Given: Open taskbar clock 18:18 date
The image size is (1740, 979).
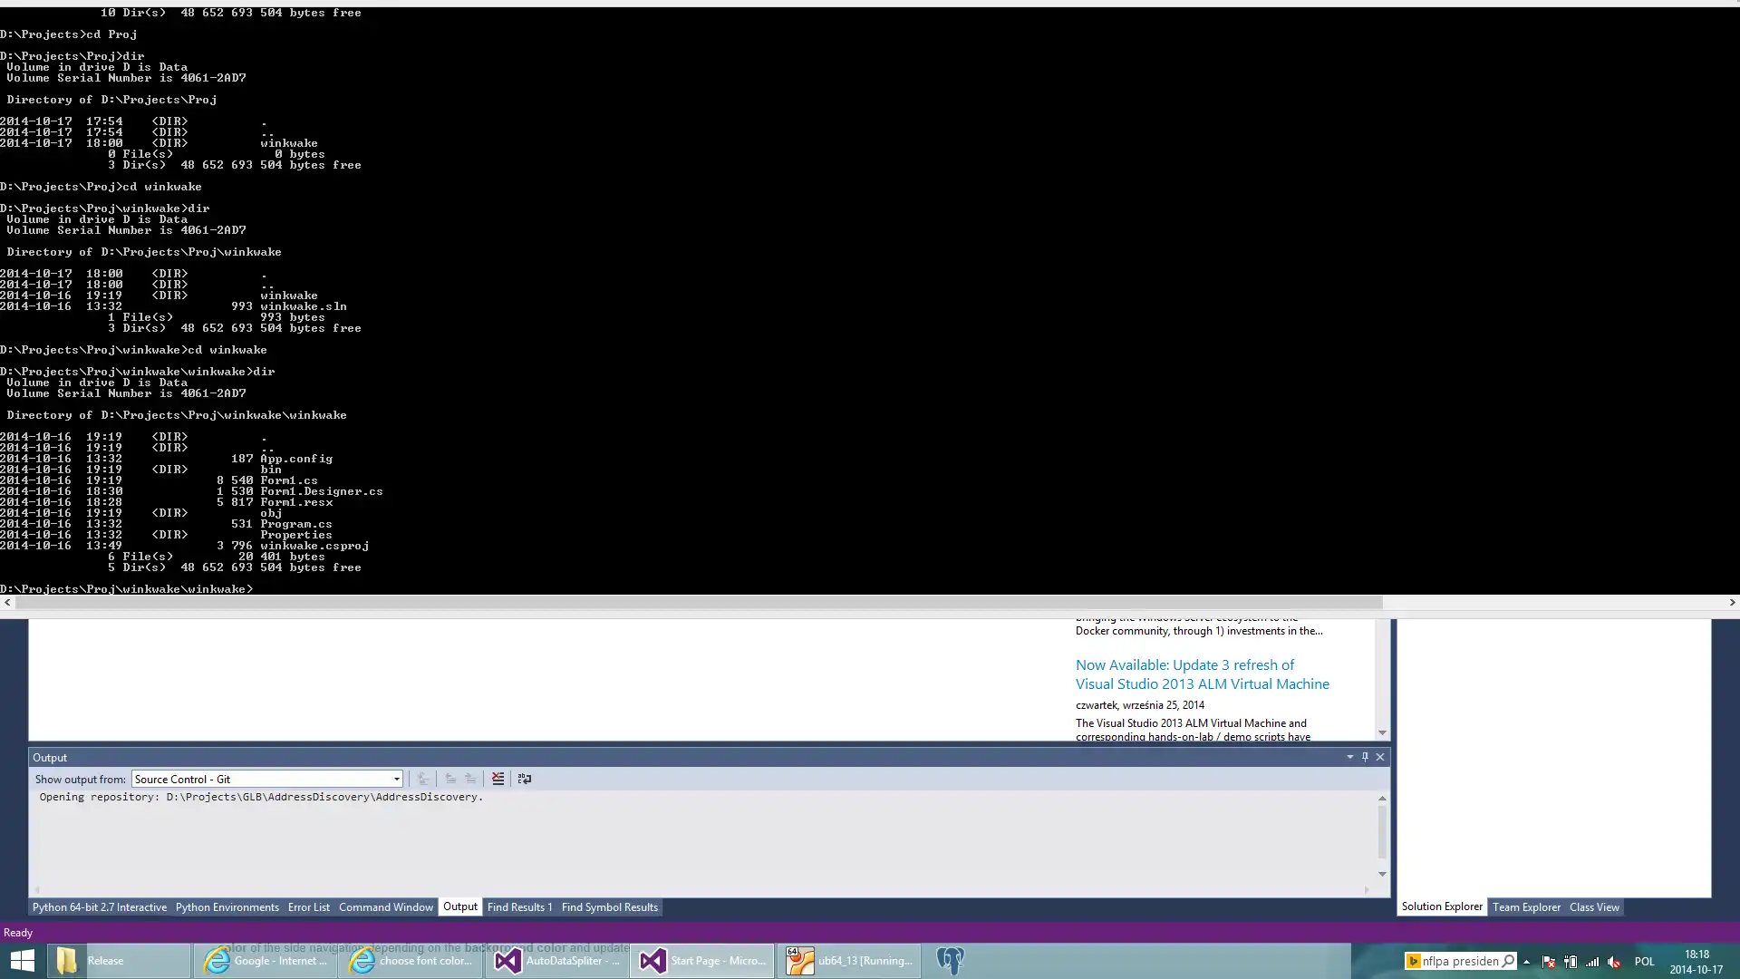Looking at the screenshot, I should click(x=1696, y=962).
